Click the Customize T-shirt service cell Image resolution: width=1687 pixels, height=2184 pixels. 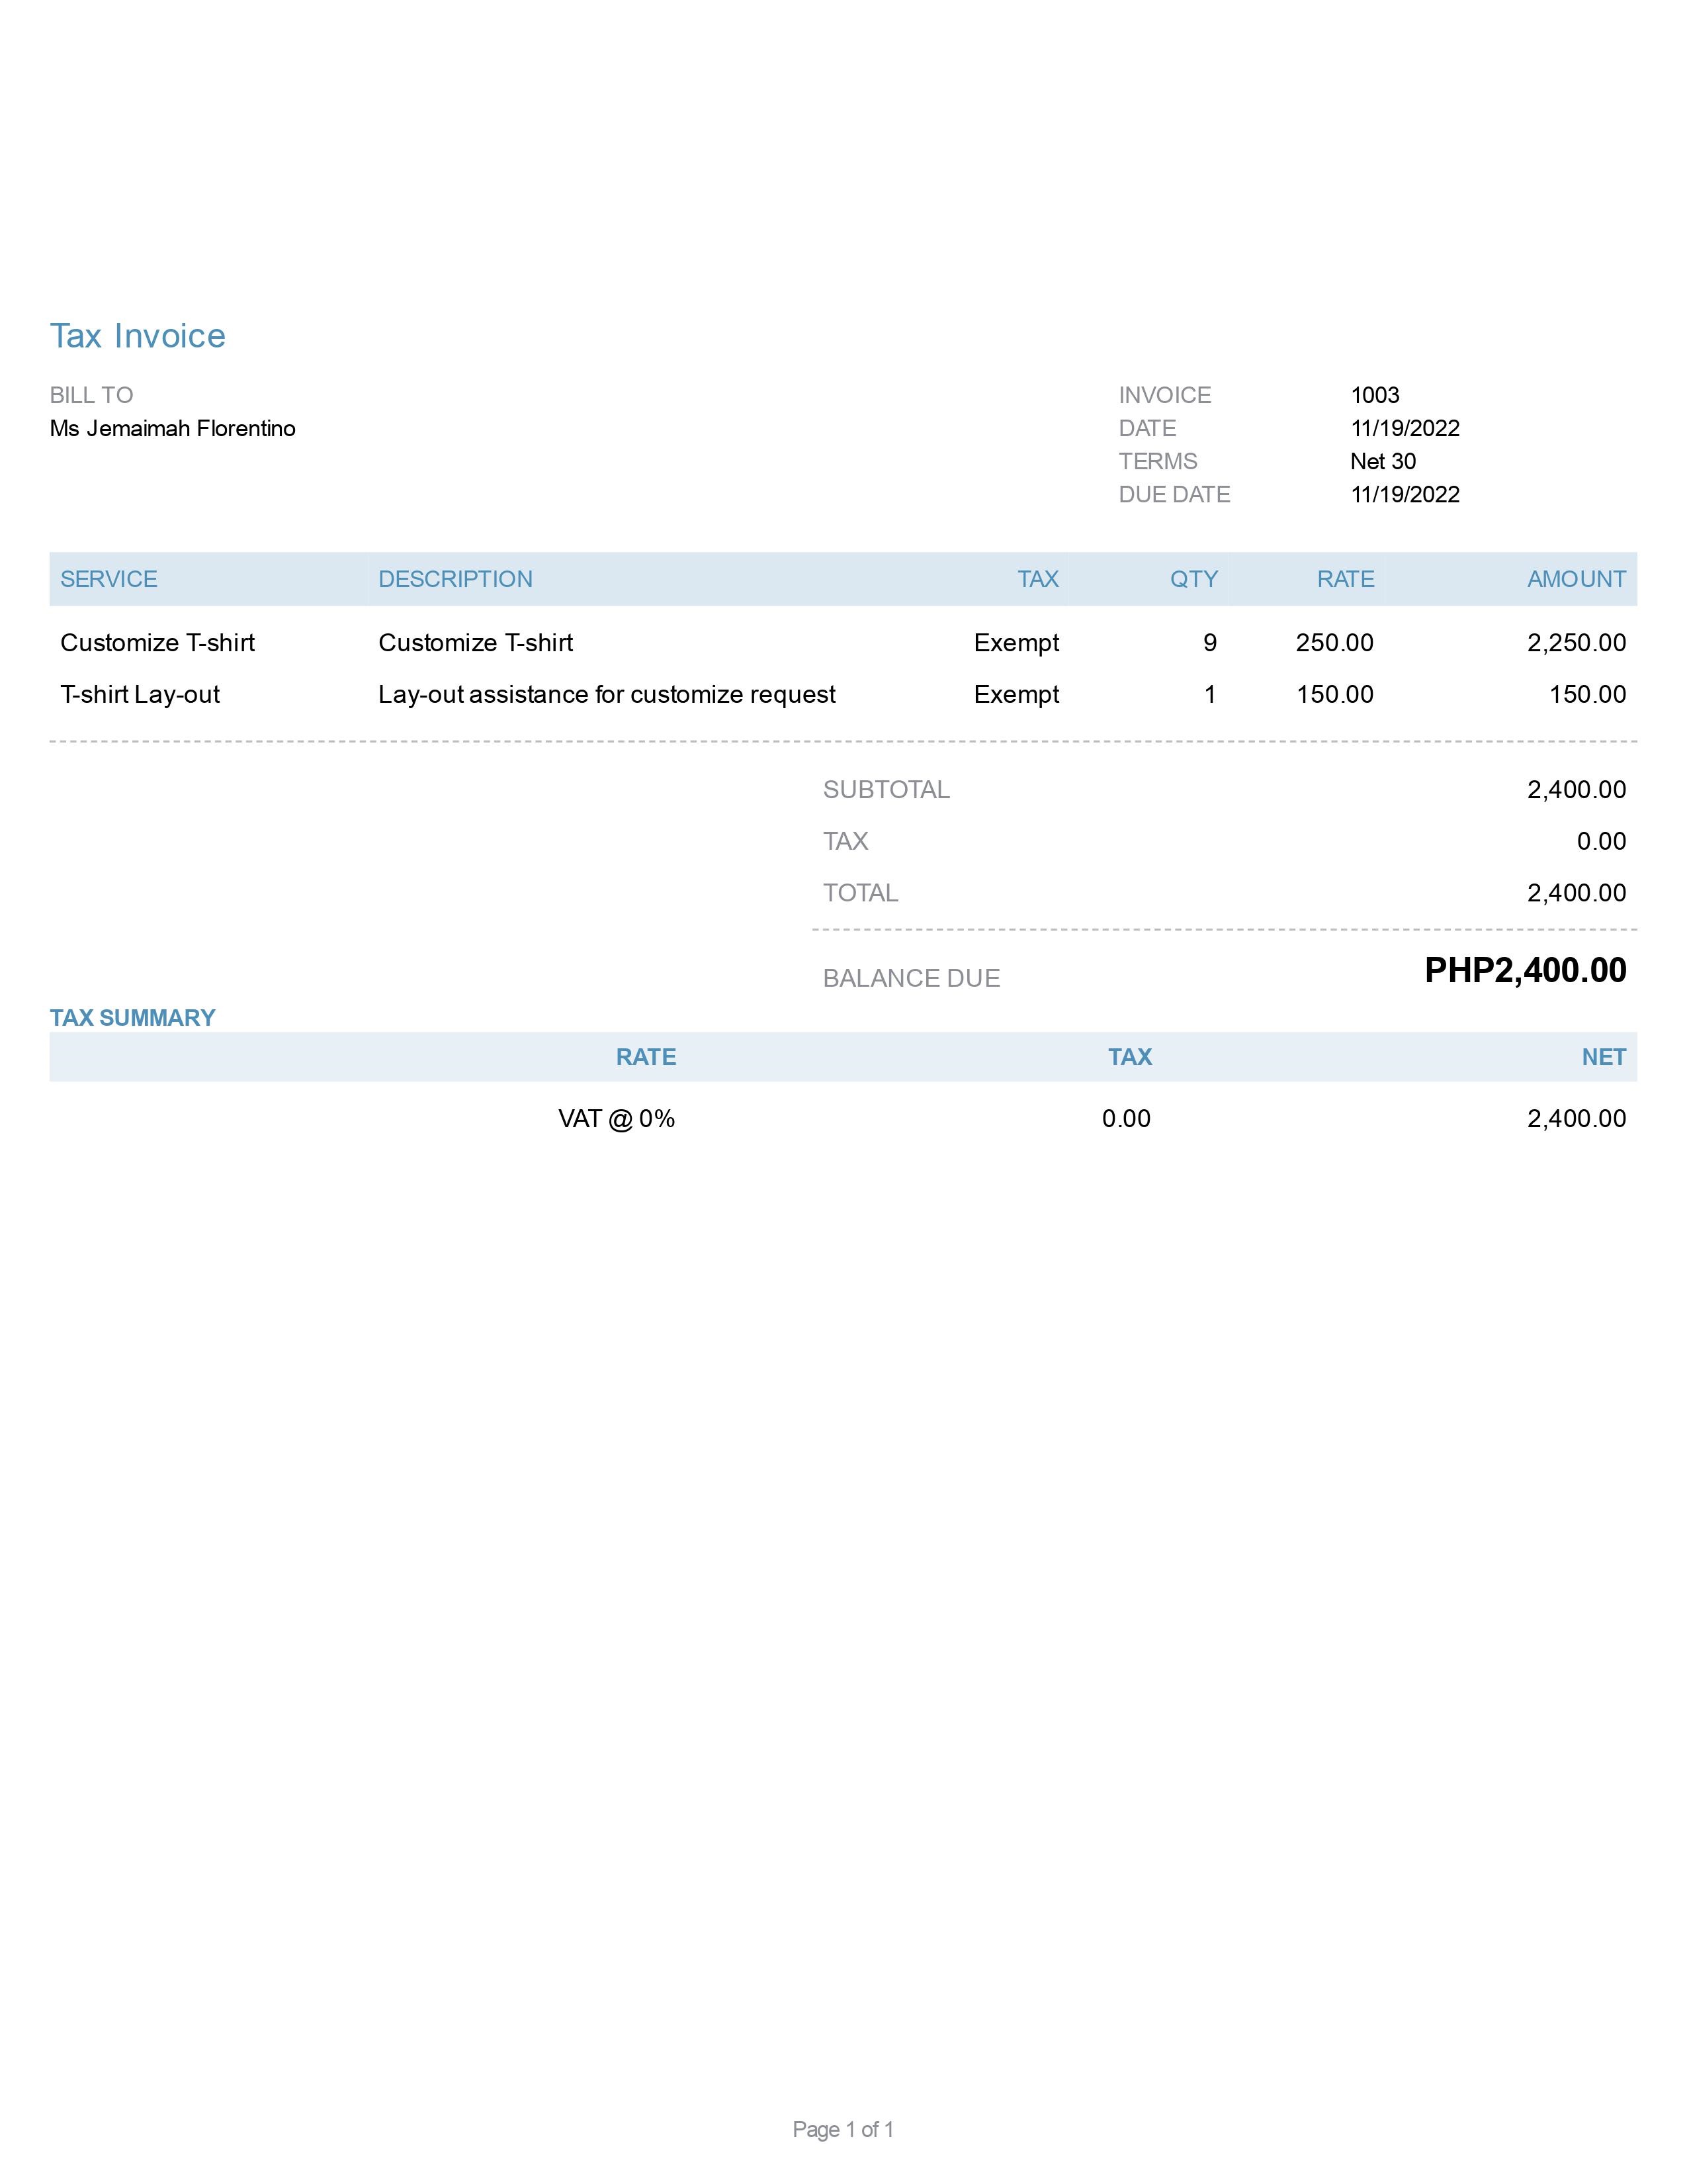tap(158, 643)
